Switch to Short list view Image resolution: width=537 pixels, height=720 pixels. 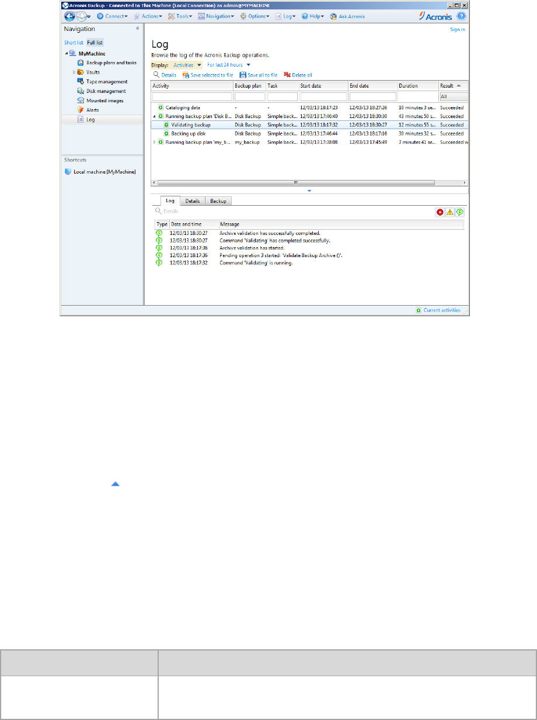tap(74, 43)
